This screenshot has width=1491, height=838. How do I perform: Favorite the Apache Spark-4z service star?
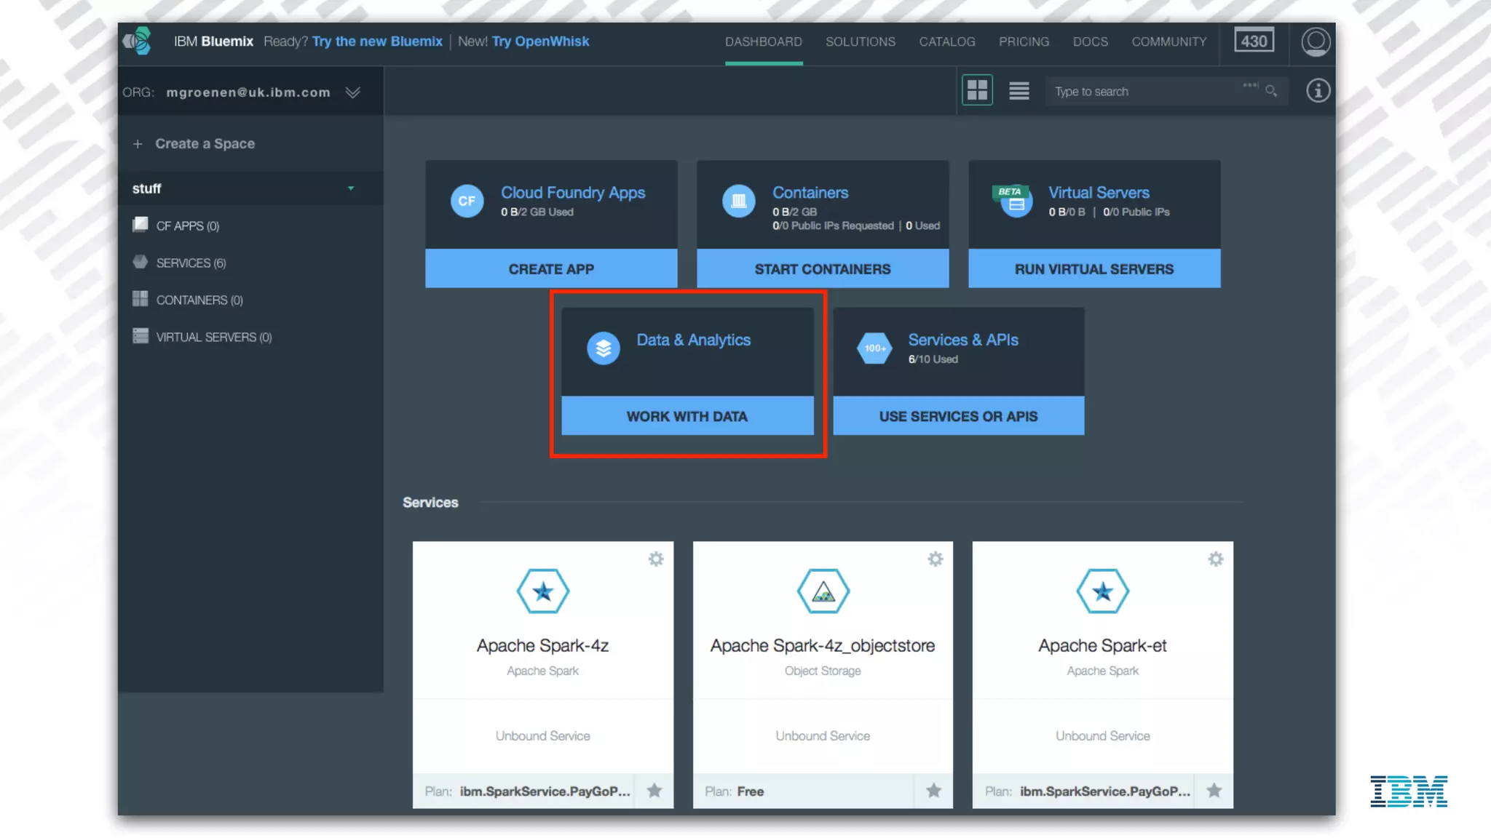654,791
